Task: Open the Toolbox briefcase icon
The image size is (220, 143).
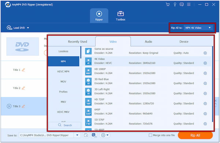Action: (121, 14)
